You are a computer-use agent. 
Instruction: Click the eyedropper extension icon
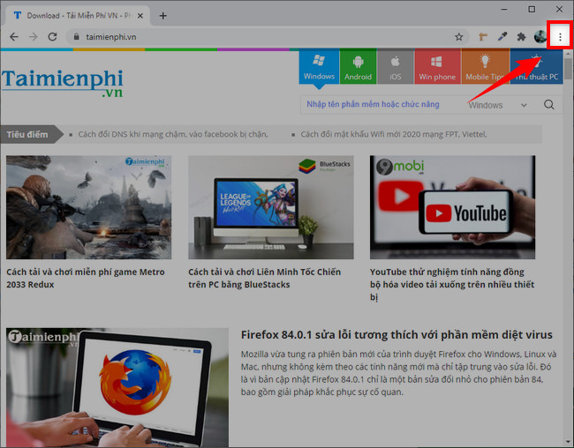(502, 36)
